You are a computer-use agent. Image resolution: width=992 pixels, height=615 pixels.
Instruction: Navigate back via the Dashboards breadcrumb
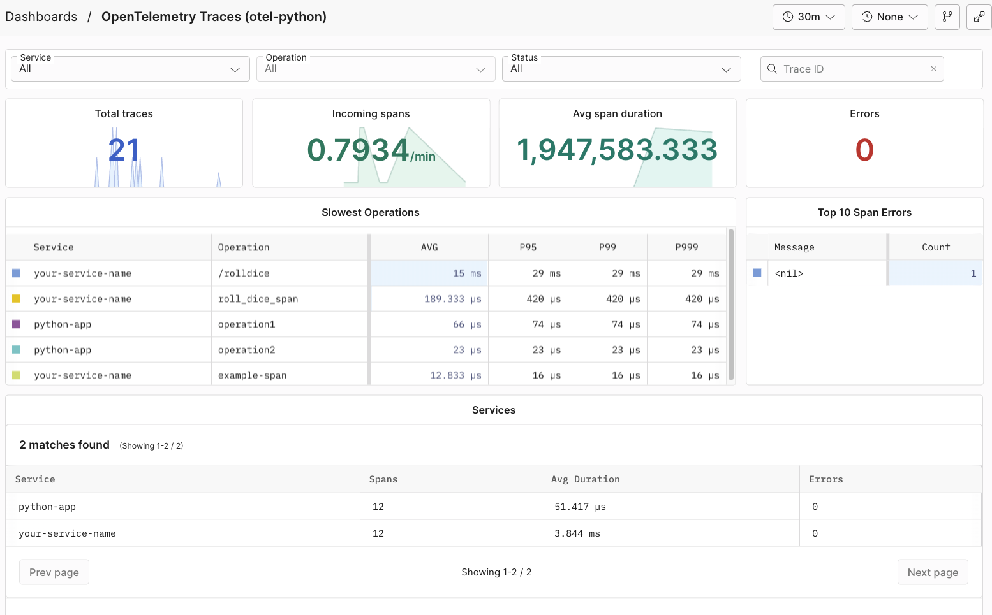click(x=41, y=17)
